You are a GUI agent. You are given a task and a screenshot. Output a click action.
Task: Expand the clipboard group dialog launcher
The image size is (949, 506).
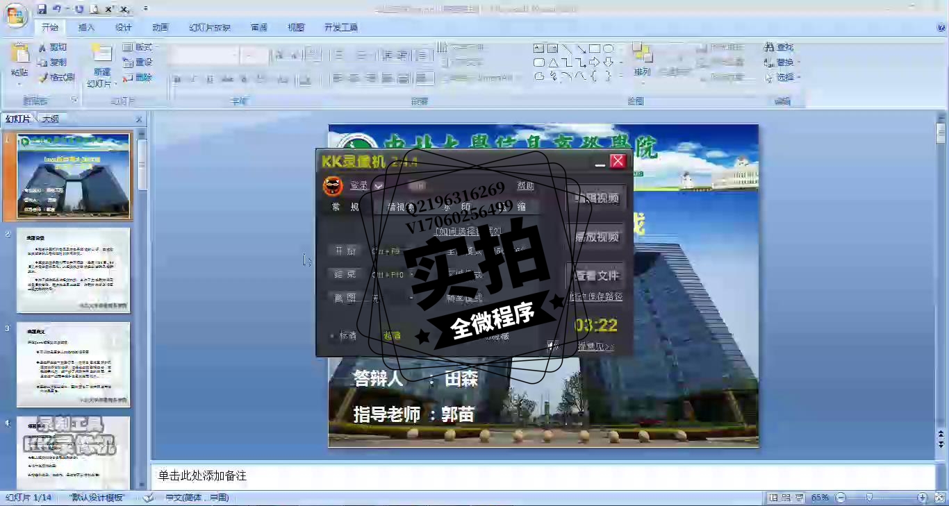click(74, 101)
